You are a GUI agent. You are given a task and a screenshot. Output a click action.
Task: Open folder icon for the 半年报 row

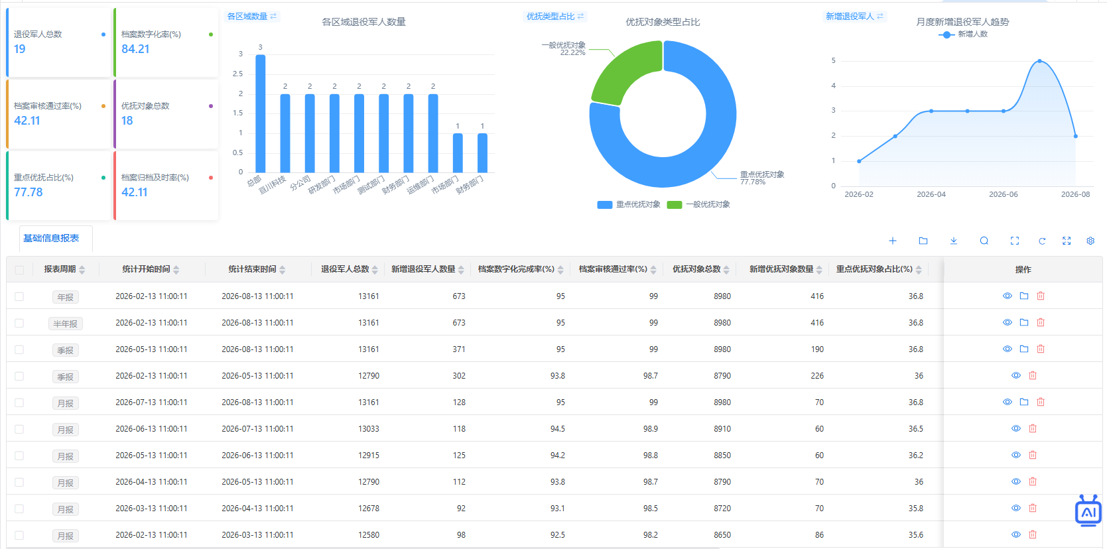[x=1024, y=322]
